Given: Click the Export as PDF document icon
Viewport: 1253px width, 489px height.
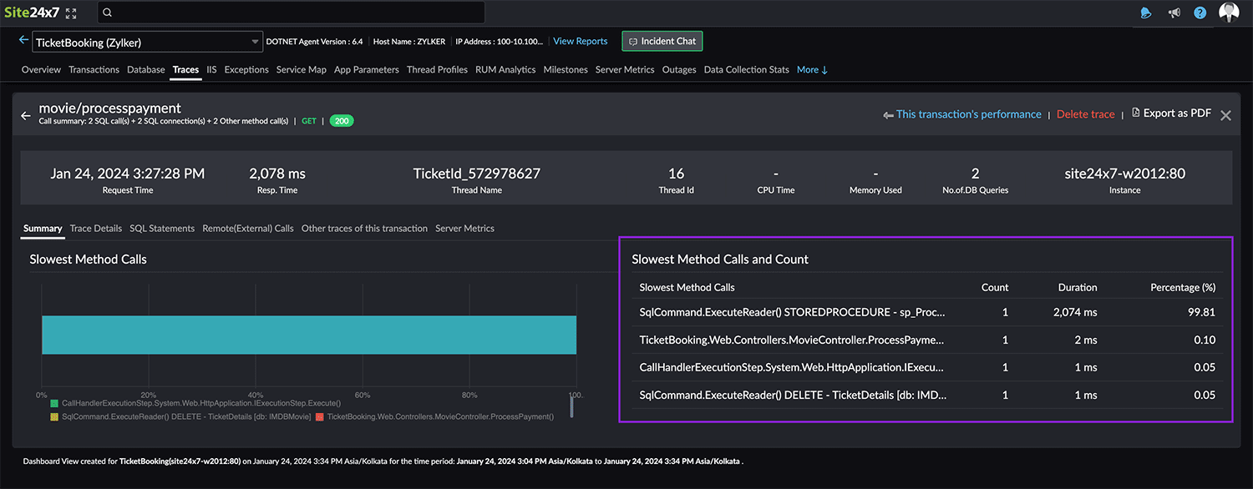Looking at the screenshot, I should pos(1136,113).
